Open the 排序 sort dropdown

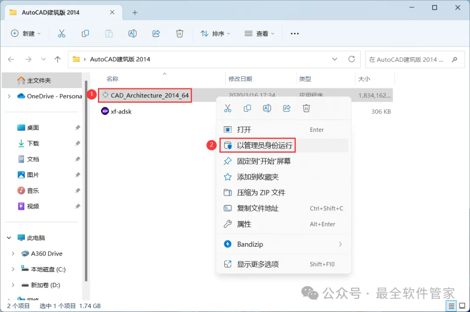pyautogui.click(x=215, y=34)
